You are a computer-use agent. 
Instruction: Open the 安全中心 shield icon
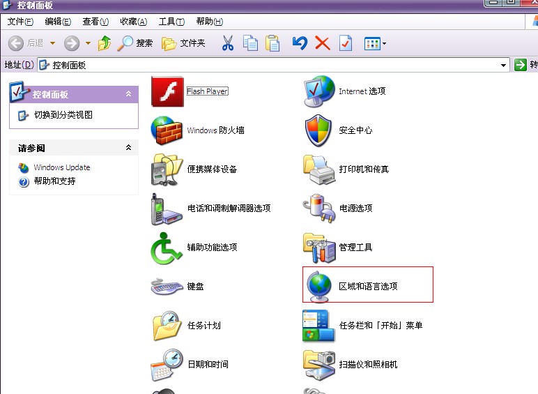319,130
